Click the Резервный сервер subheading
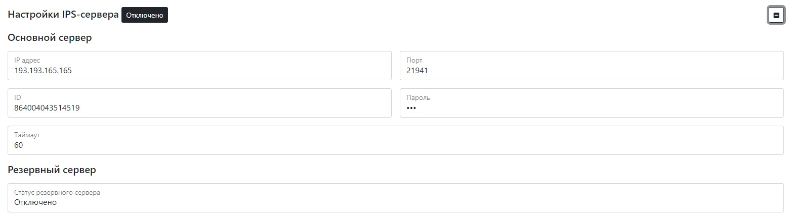Image resolution: width=792 pixels, height=220 pixels. (52, 170)
